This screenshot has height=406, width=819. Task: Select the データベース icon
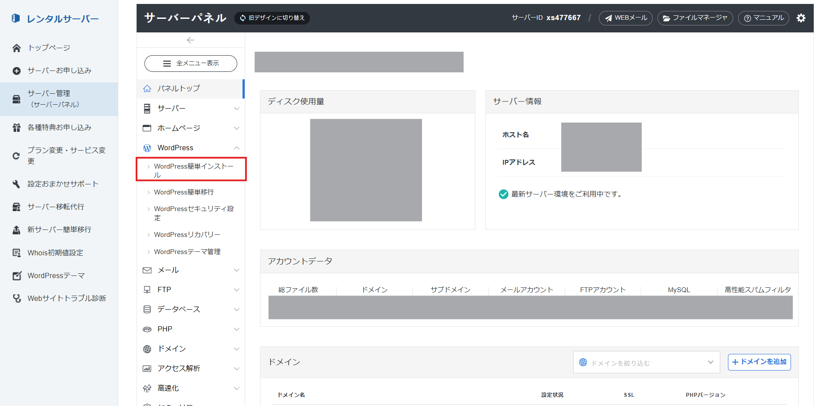(147, 309)
